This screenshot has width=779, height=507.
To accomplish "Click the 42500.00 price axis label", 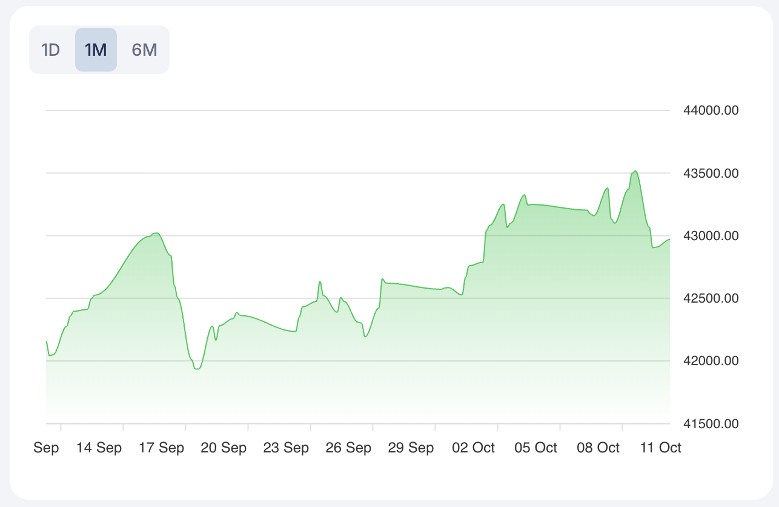I will (x=711, y=298).
